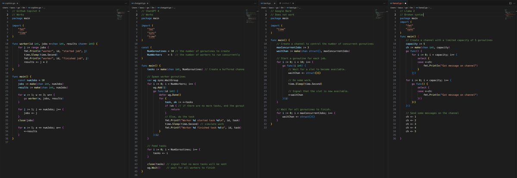The image size is (517, 178).
Task: Click '"sync"' import in llama2.go
Action: [409, 30]
